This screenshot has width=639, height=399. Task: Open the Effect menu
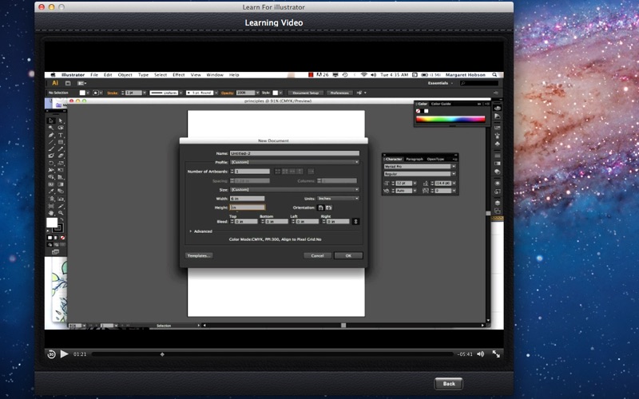[x=178, y=75]
